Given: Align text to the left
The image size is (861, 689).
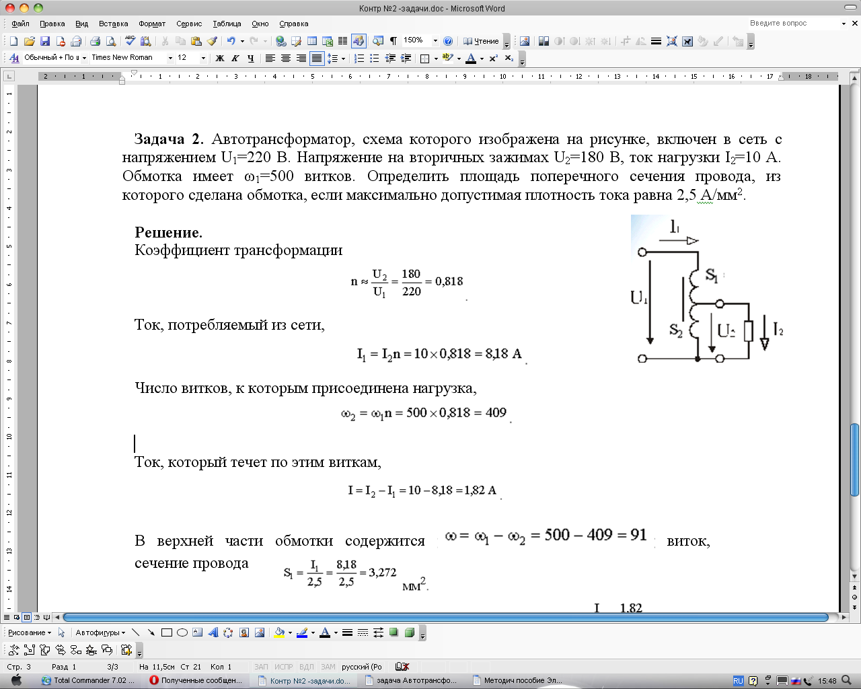Looking at the screenshot, I should [270, 59].
